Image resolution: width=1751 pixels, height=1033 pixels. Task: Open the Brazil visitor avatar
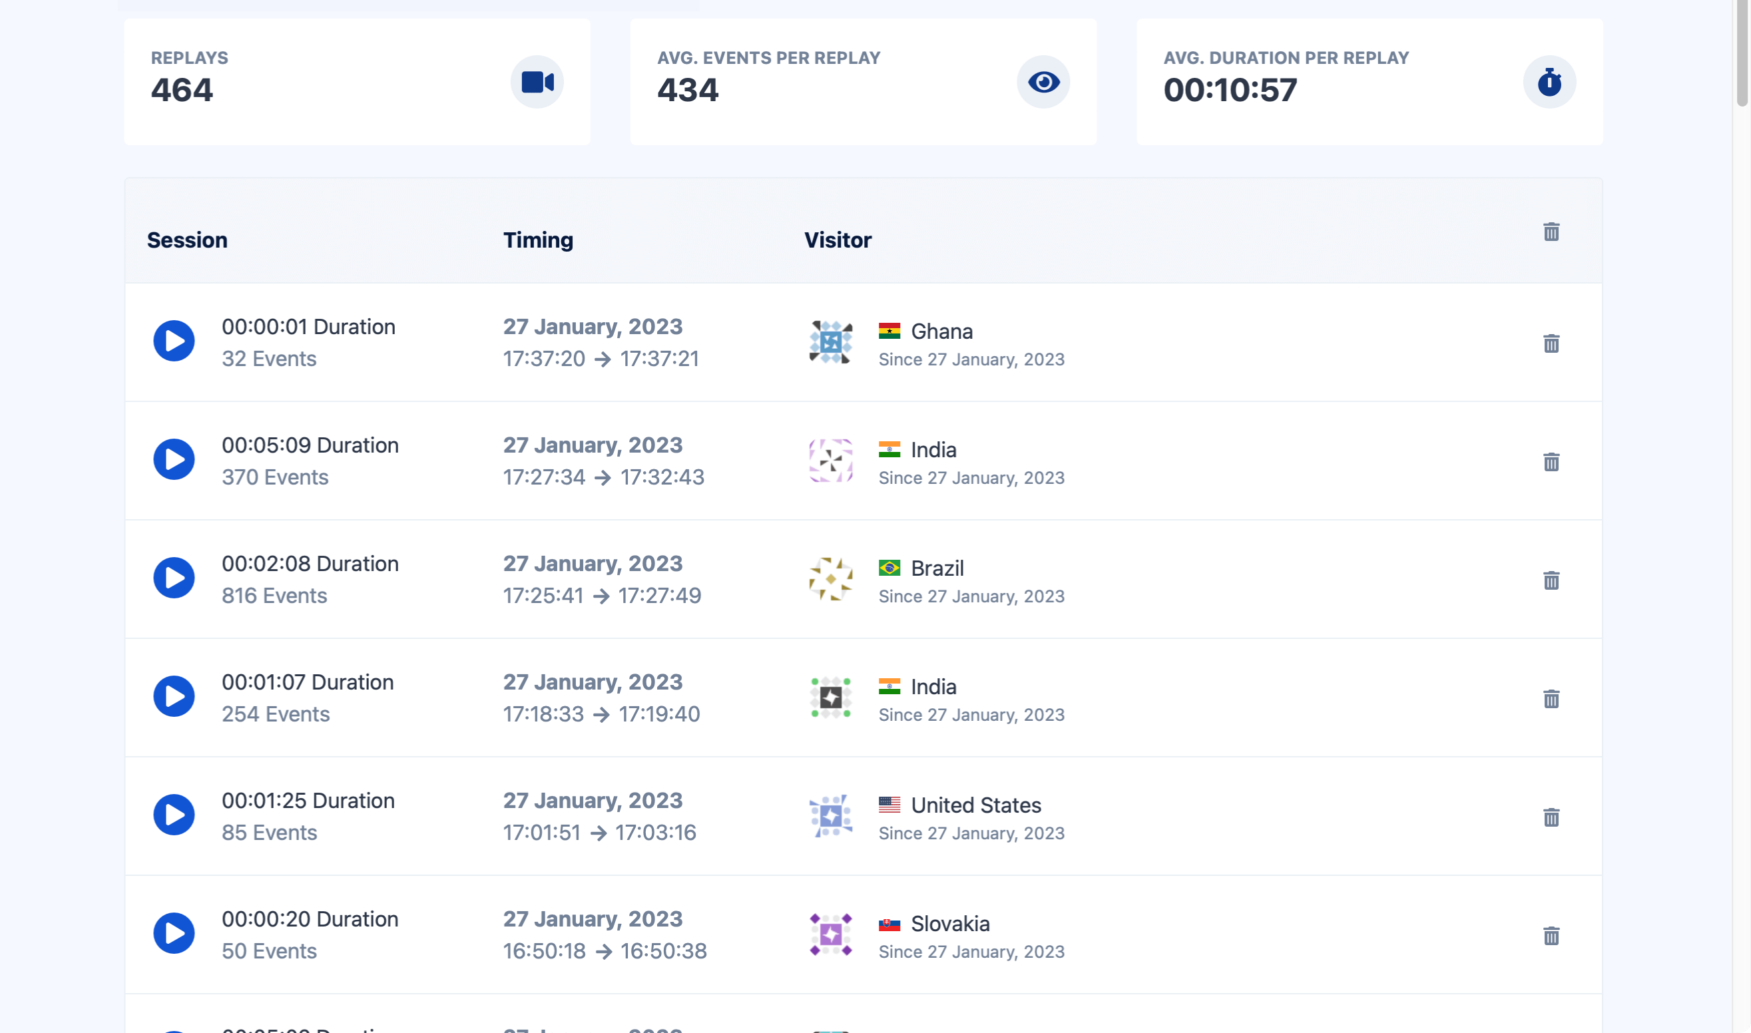831,578
